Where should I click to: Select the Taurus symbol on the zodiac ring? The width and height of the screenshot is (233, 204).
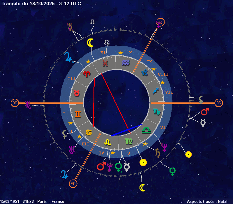77,93
